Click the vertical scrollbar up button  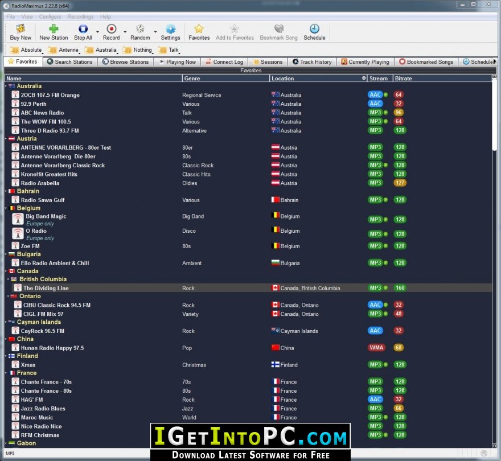click(494, 77)
